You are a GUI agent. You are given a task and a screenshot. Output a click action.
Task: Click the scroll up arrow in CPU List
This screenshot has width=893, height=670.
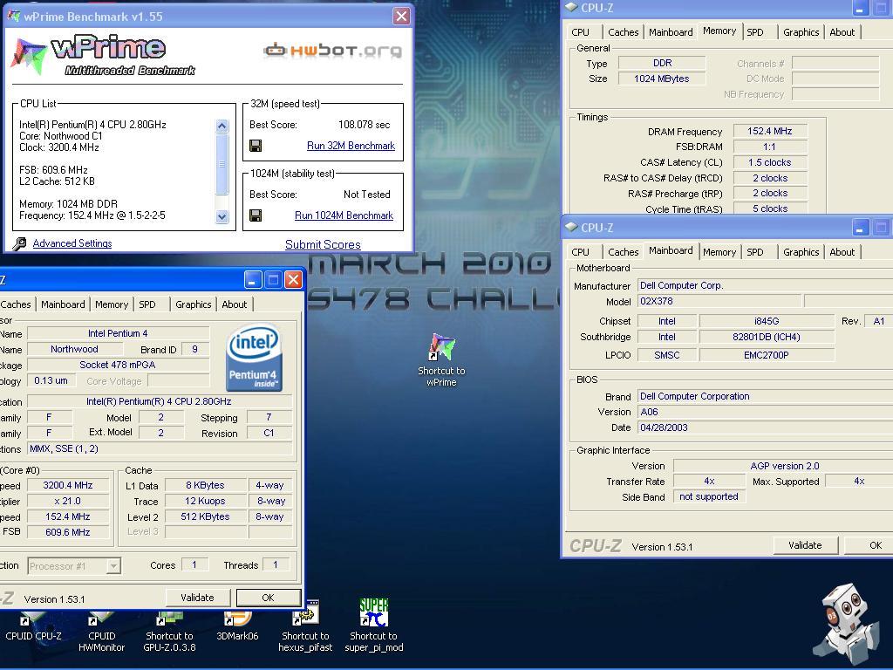[222, 126]
